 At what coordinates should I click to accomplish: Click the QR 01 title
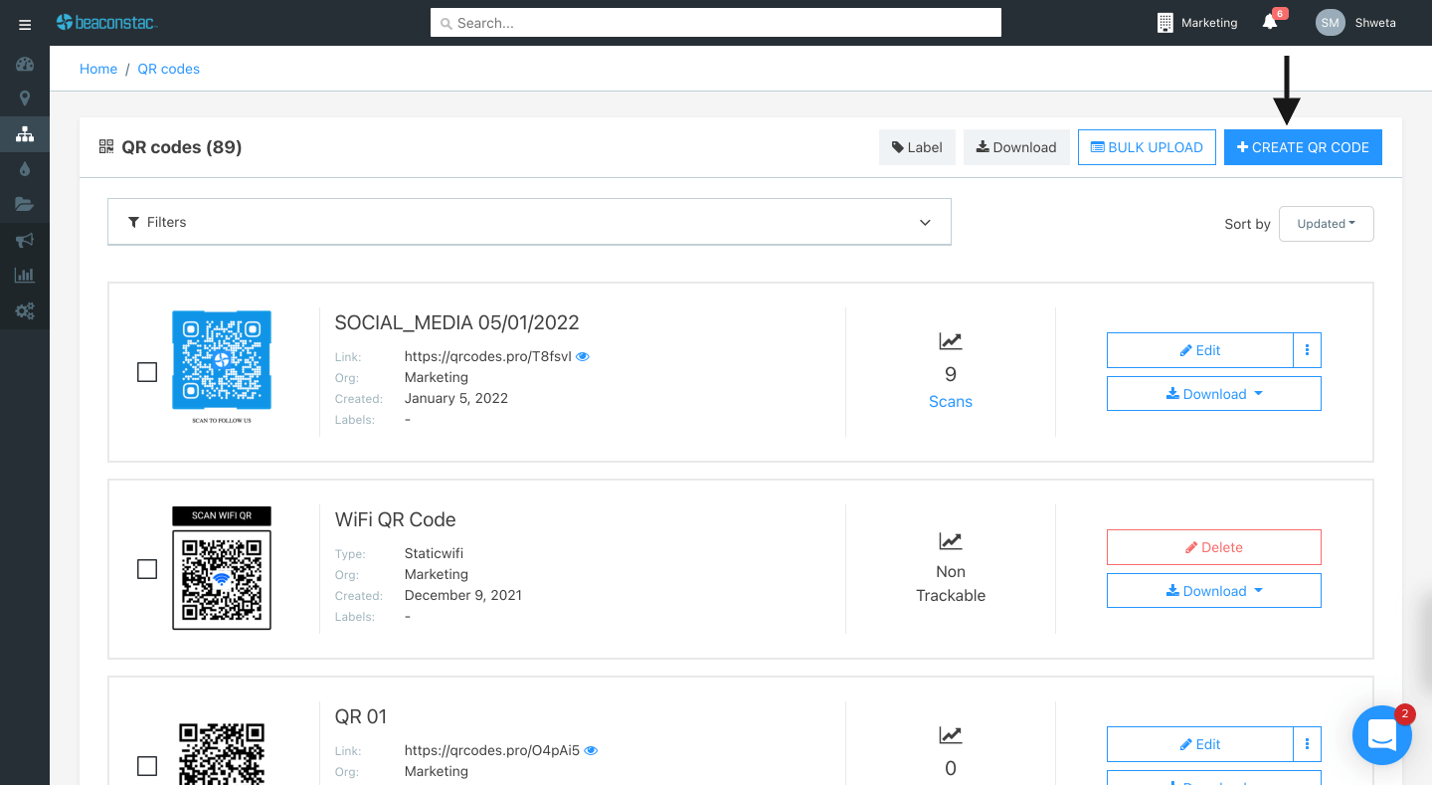(x=361, y=716)
